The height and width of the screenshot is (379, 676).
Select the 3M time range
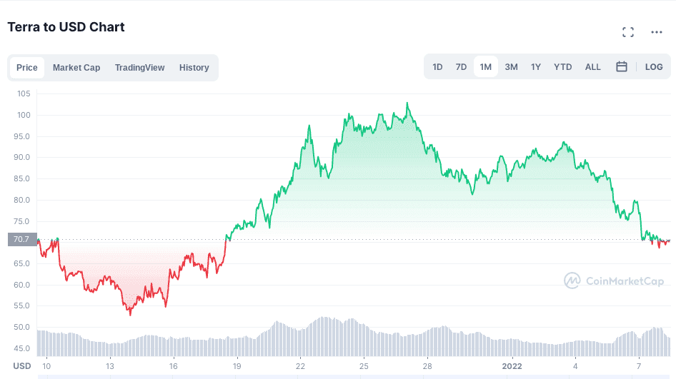[x=511, y=67]
